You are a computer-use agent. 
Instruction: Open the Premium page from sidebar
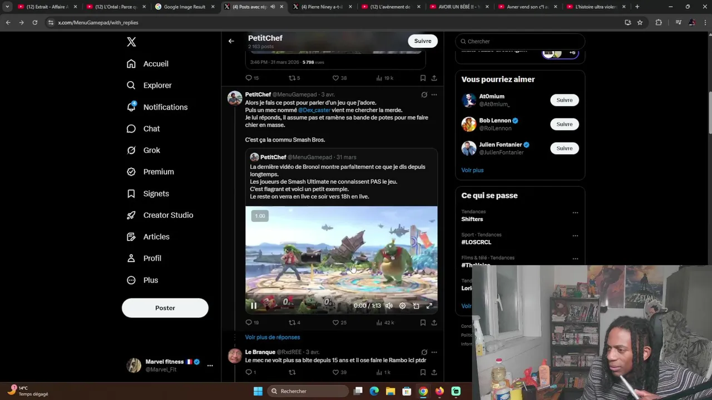[150, 172]
